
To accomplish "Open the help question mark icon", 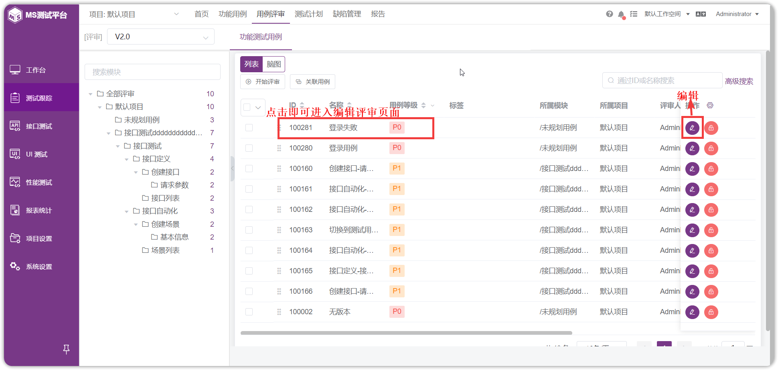I will pyautogui.click(x=609, y=14).
